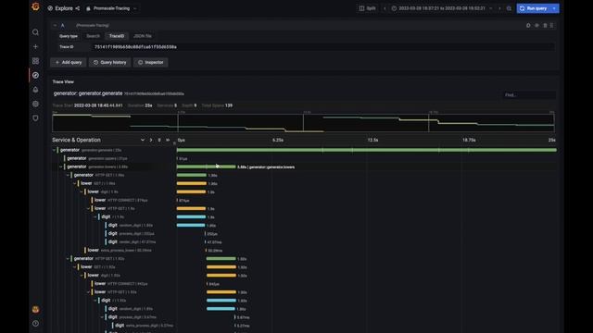Click the Trace View panel title
Image resolution: width=593 pixels, height=333 pixels.
pos(63,82)
